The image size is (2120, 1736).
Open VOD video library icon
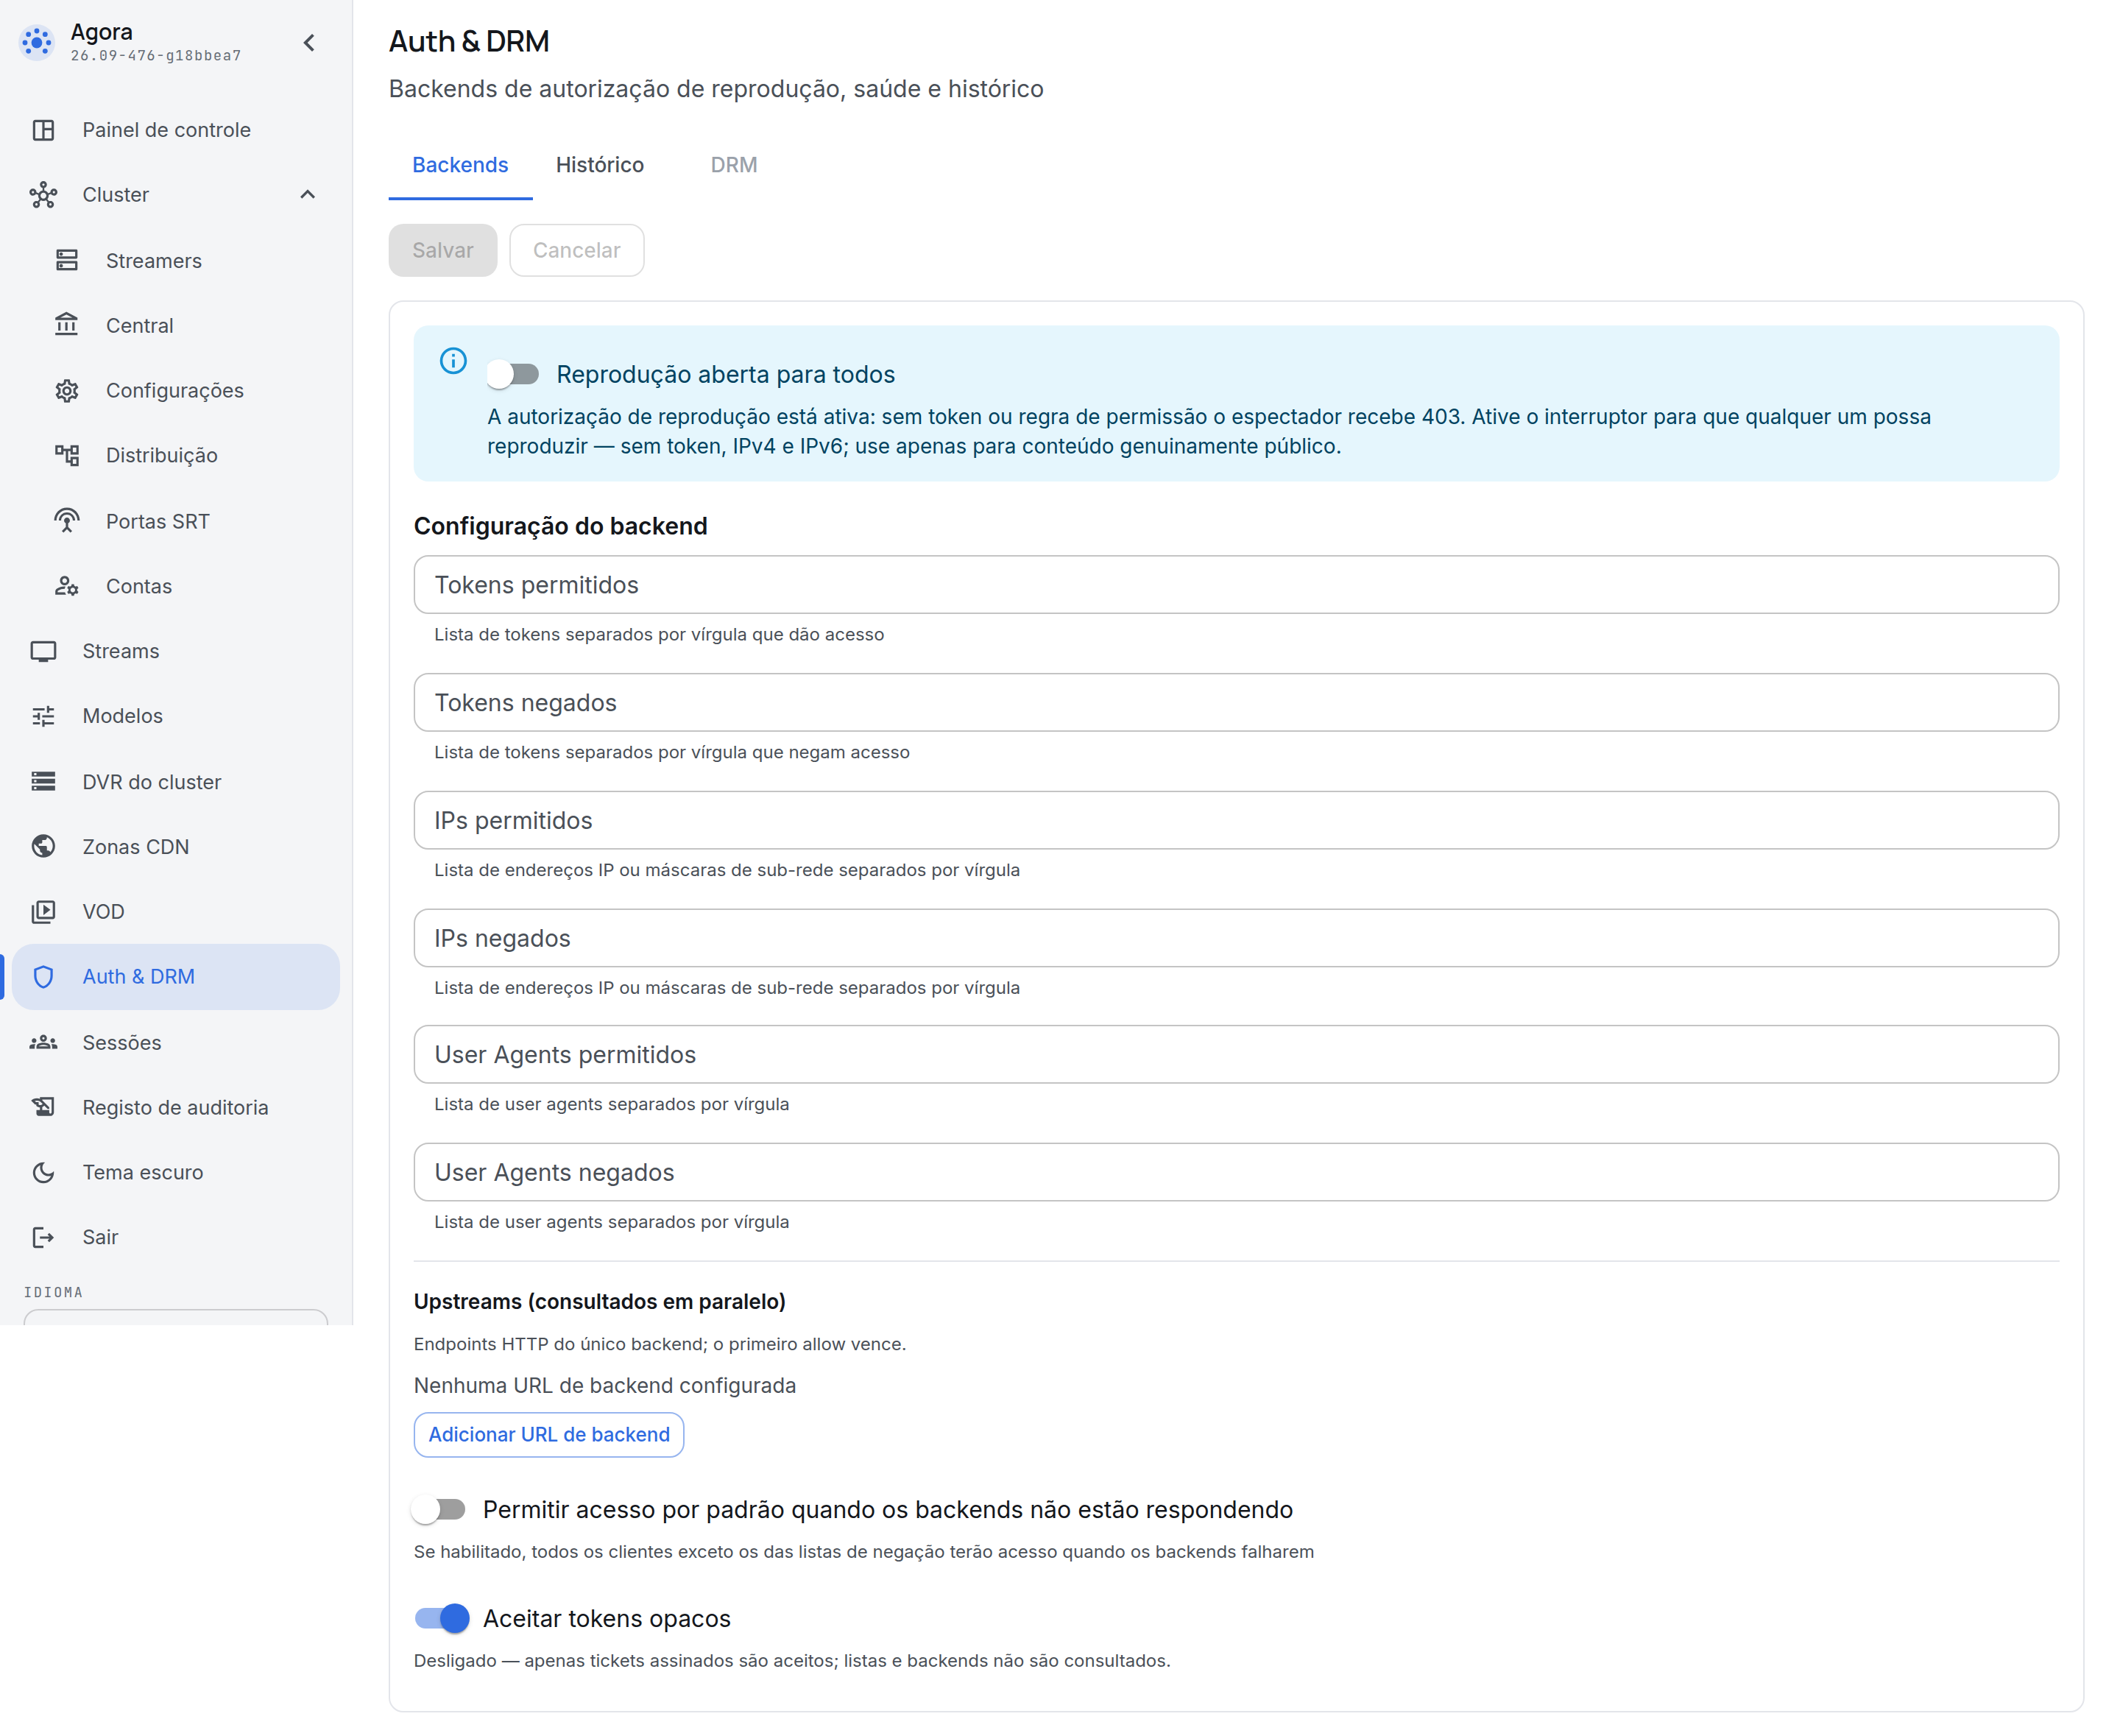click(43, 912)
